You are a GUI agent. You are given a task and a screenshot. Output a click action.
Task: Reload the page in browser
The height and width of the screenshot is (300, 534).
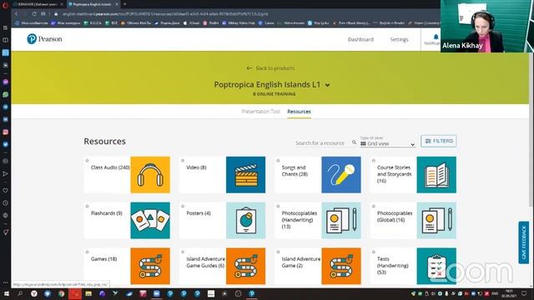[34, 14]
